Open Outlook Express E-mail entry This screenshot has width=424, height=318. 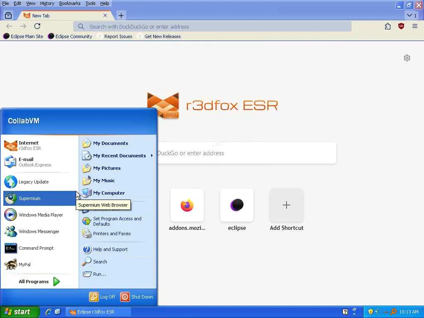(40, 162)
